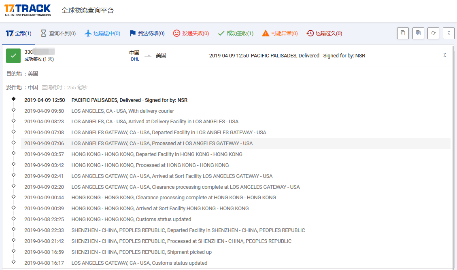Click the 'Shipment picked up' event row
The image size is (457, 270).
pos(141,252)
